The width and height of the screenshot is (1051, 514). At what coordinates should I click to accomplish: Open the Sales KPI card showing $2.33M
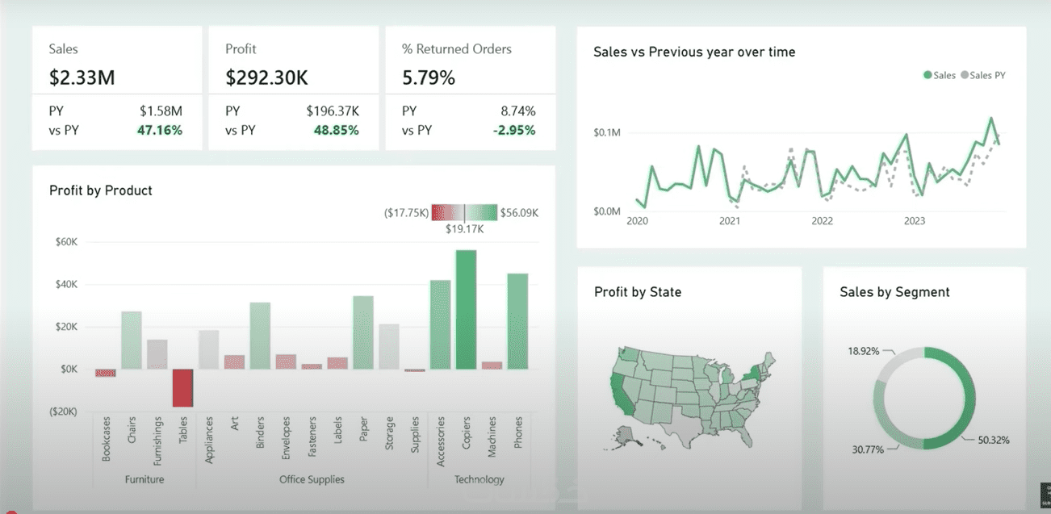[x=117, y=88]
